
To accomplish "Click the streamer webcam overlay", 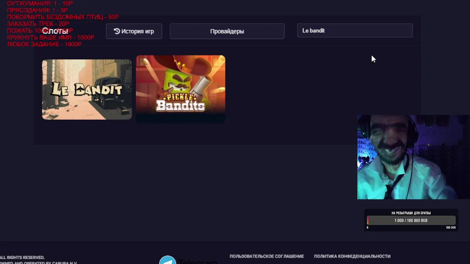I will (x=413, y=157).
